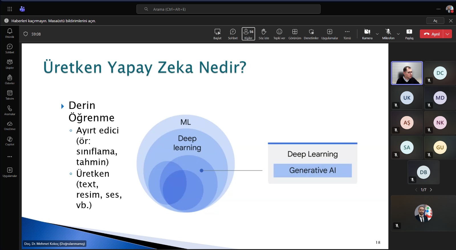Toggle the Kamera on or off

click(x=367, y=34)
